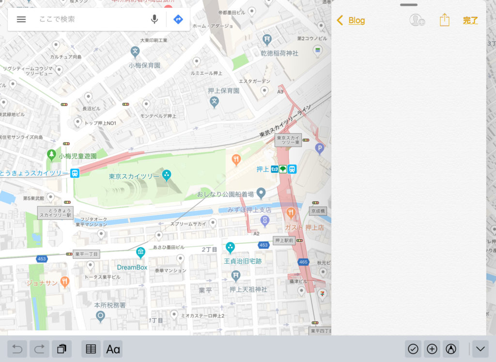Open markup pen tool icon
496x362 pixels.
(x=451, y=349)
